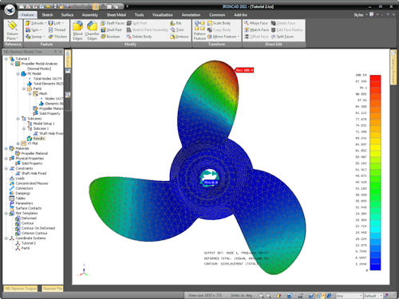Activate the Emboss tool
This screenshot has height=299, width=399.
180,37
